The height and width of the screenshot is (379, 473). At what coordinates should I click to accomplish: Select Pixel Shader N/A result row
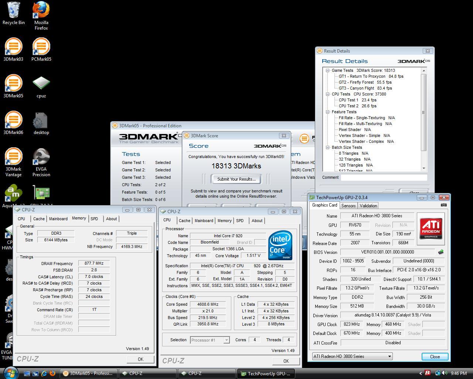[x=355, y=130]
